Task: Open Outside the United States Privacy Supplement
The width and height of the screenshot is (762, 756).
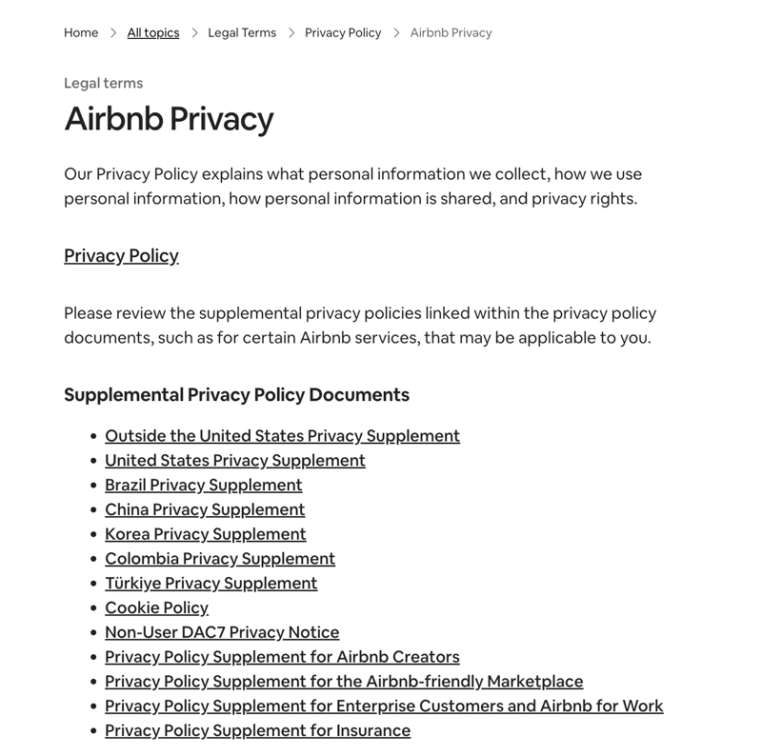Action: (282, 435)
